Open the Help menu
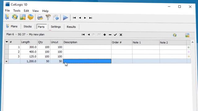Viewport: 198px width, 111px height. [45, 11]
